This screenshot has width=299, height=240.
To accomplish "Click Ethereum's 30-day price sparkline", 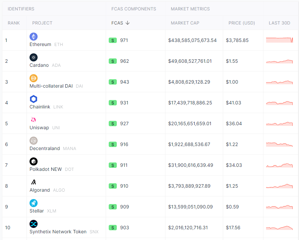I will click(x=279, y=40).
